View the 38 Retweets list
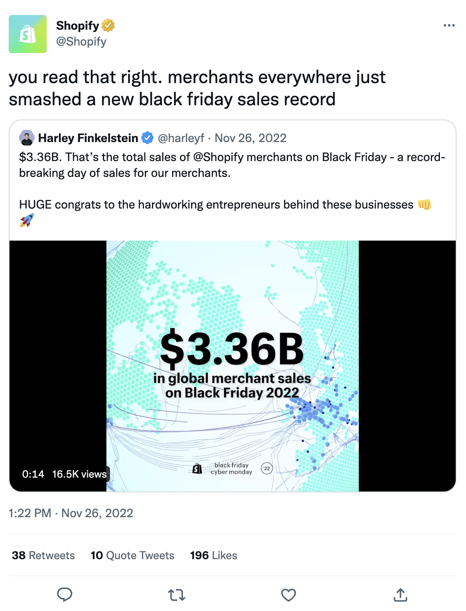Screen dimensions: 466x611 (x=43, y=555)
